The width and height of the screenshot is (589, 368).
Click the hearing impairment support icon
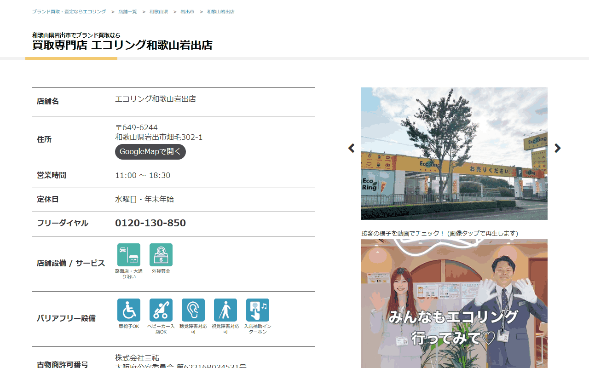pos(193,310)
